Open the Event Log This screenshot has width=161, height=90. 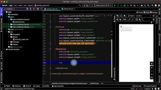coord(137,86)
